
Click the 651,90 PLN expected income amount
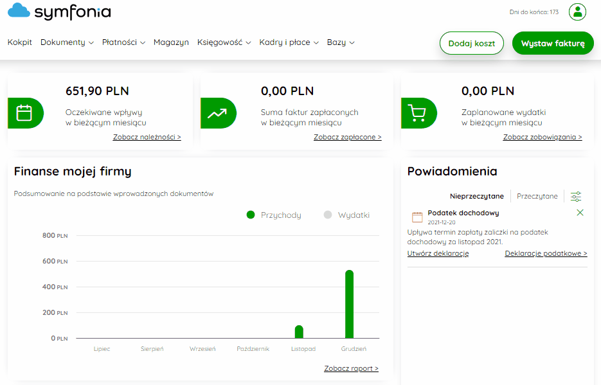pos(97,91)
